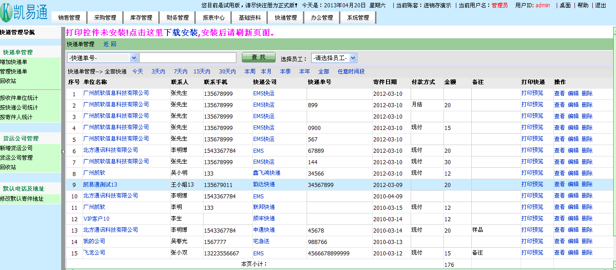Open 北方通讯科技有限公司 in row 6

tap(110, 150)
